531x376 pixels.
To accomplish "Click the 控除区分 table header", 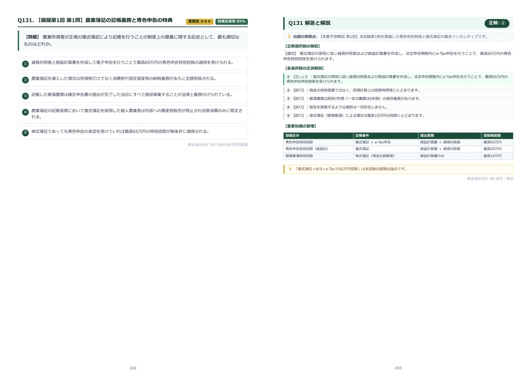I will coord(318,136).
